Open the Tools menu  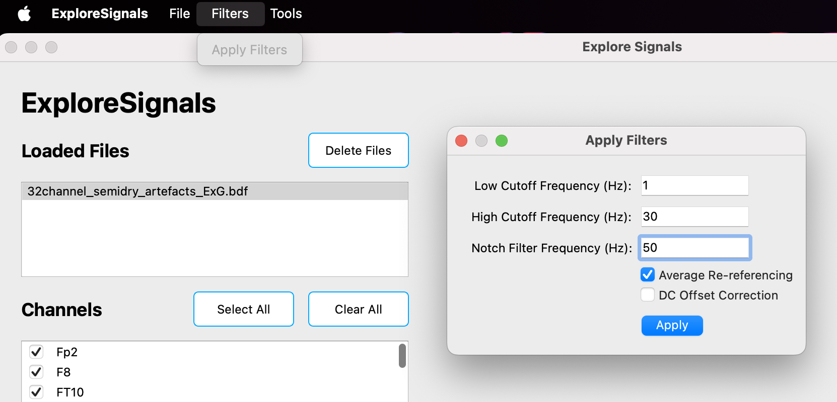coord(286,14)
